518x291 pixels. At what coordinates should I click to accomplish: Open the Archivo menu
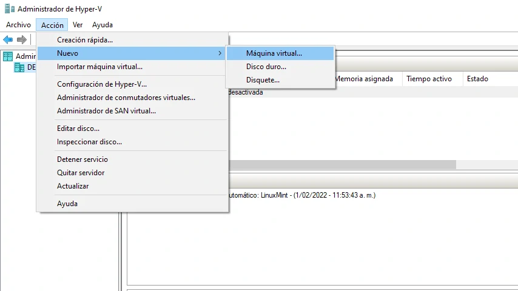18,25
